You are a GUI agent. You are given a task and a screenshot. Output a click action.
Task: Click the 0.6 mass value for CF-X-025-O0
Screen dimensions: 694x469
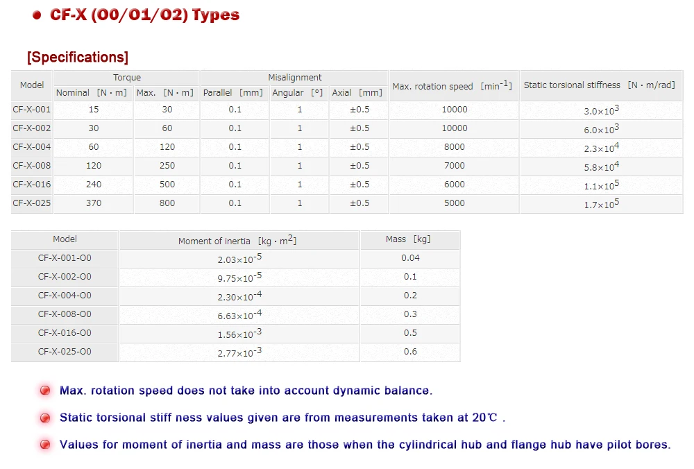click(410, 352)
